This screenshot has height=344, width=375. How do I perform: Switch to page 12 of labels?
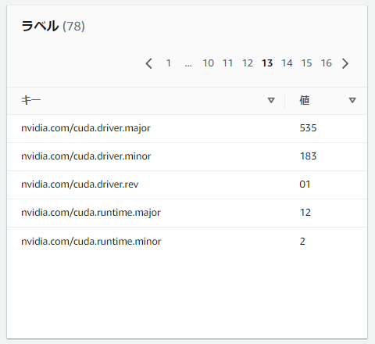[248, 63]
